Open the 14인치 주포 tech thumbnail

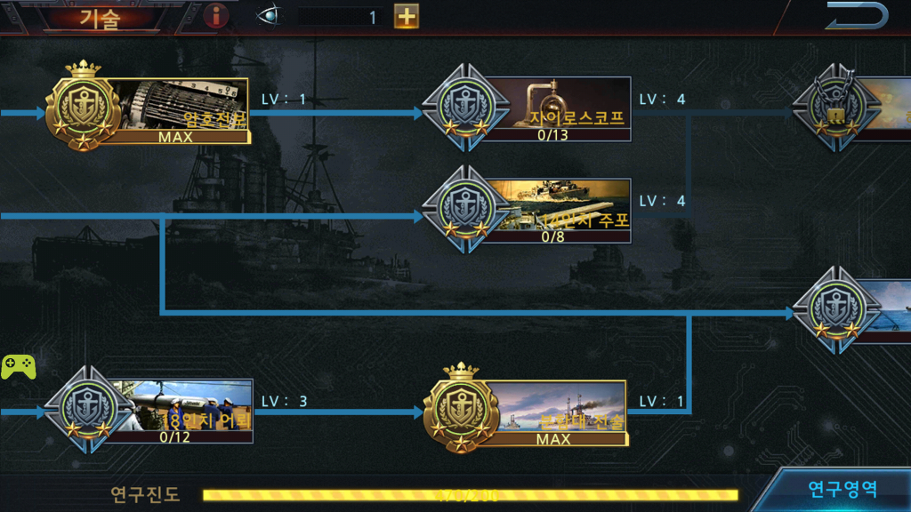[559, 204]
